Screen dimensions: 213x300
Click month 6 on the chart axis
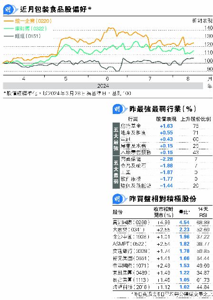[x=107, y=79]
